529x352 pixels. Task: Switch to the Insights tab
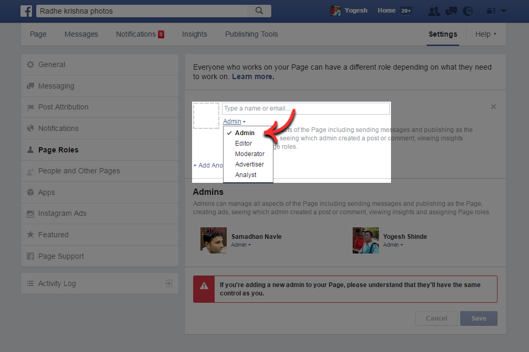click(194, 34)
